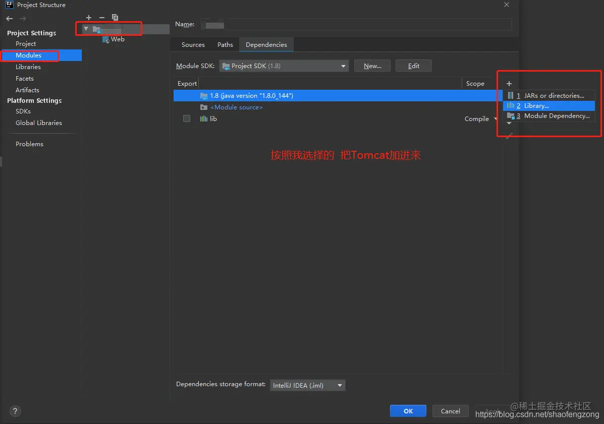Select Modules in Project Settings
The height and width of the screenshot is (424, 604).
(x=41, y=55)
